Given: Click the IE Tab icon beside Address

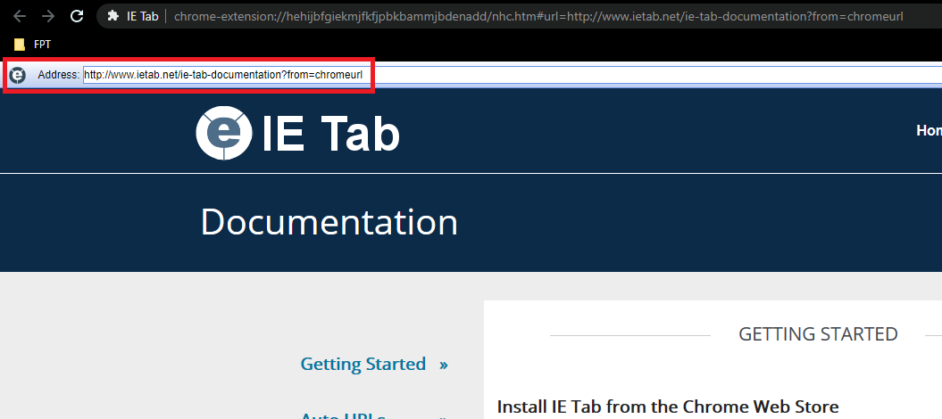Looking at the screenshot, I should tap(18, 76).
